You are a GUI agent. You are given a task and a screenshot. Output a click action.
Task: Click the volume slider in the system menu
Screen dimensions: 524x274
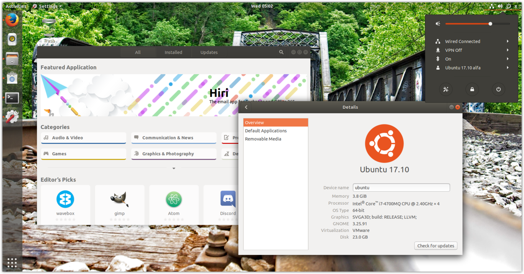[478, 24]
